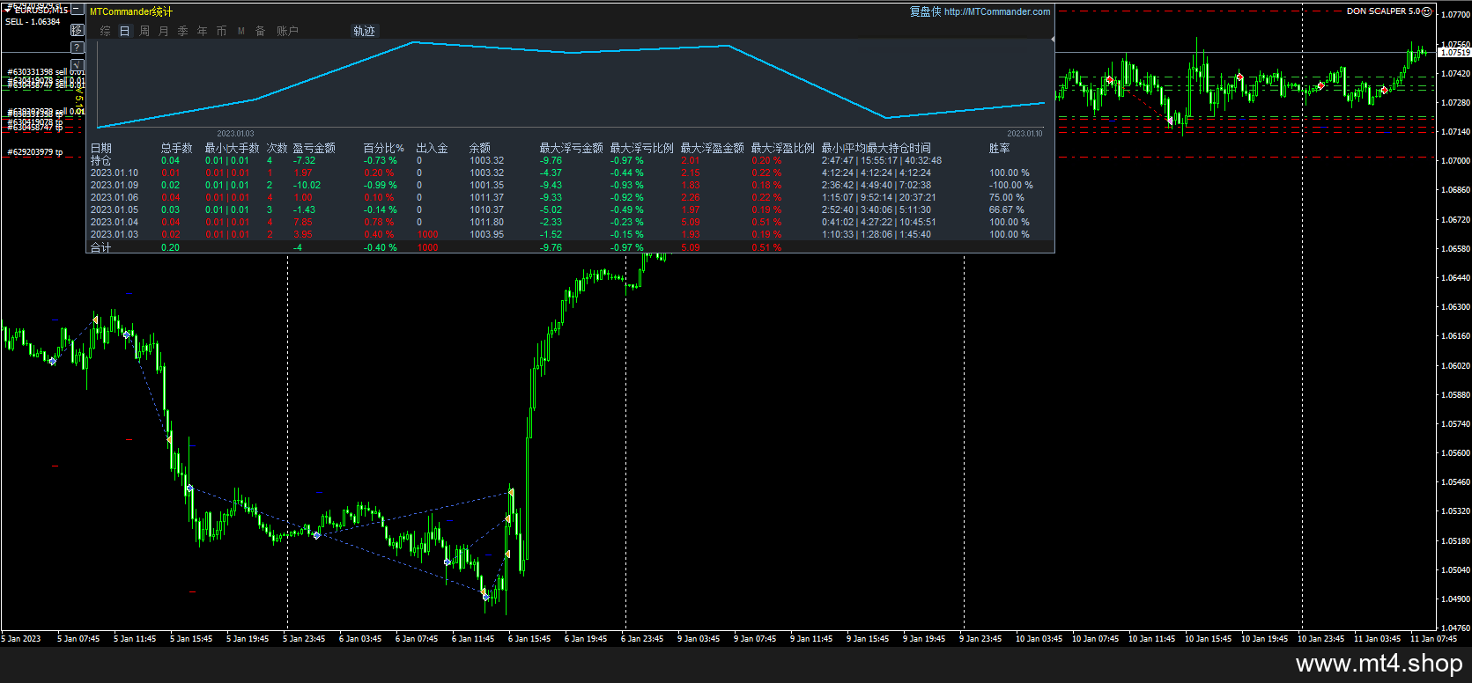Click the 总手数 column header
Viewport: 1472px width, 683px height.
click(177, 148)
